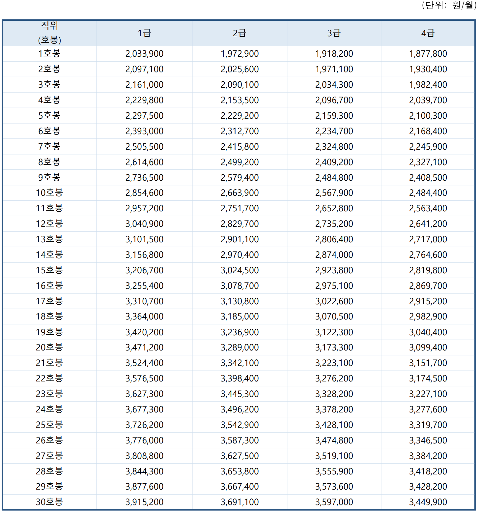The image size is (478, 512).
Task: Click the value 3,915,200 in 30호봉 row
Action: point(144,502)
